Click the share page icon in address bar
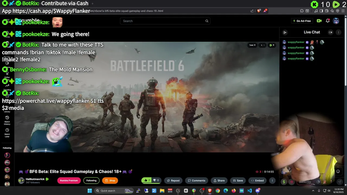Image resolution: width=347 pixels, height=195 pixels. tap(252, 11)
